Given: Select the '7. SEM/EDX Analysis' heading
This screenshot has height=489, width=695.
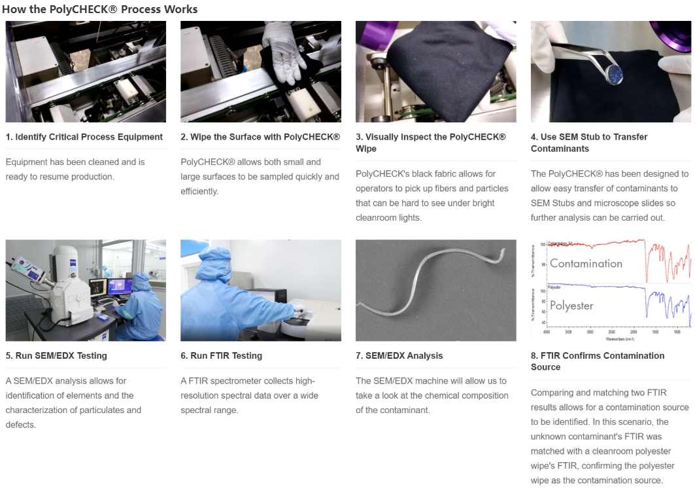Looking at the screenshot, I should tap(399, 355).
